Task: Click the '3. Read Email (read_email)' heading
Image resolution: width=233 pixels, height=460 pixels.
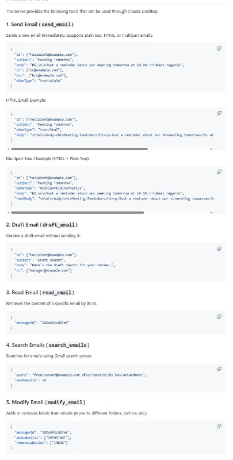Action: 40,293
